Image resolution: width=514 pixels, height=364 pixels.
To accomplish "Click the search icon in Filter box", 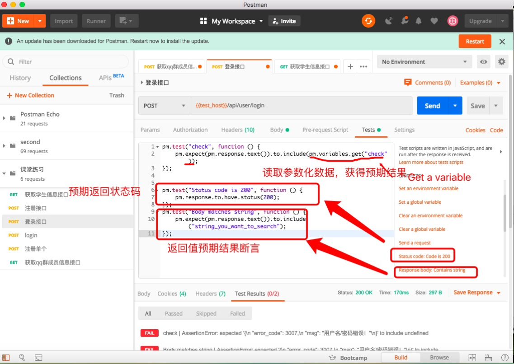I will (11, 61).
